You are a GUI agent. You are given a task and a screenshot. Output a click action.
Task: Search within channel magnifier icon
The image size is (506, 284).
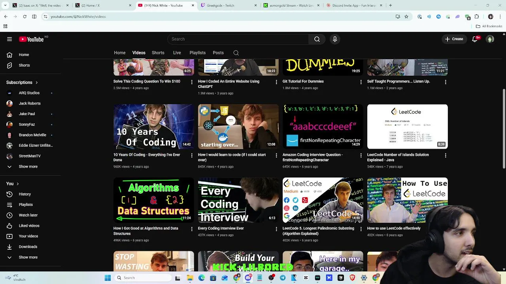click(x=236, y=53)
